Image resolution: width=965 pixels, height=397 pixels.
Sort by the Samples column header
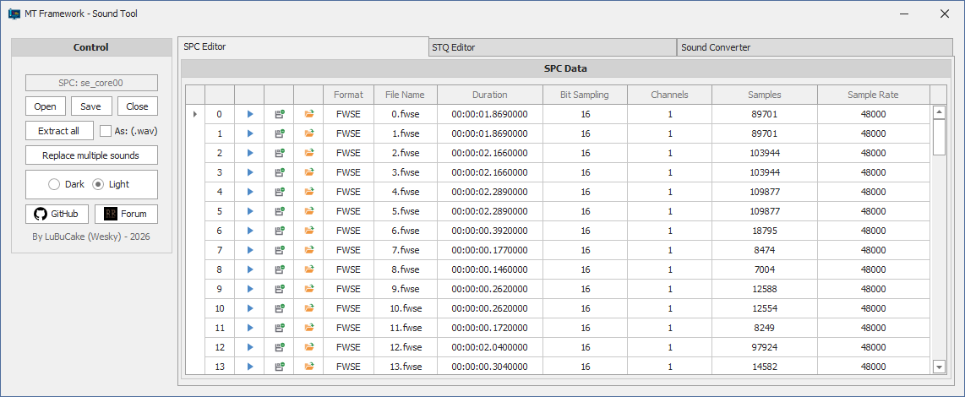coord(765,95)
